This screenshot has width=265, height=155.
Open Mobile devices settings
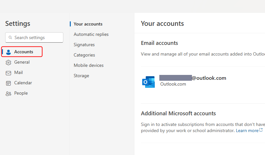pyautogui.click(x=89, y=65)
